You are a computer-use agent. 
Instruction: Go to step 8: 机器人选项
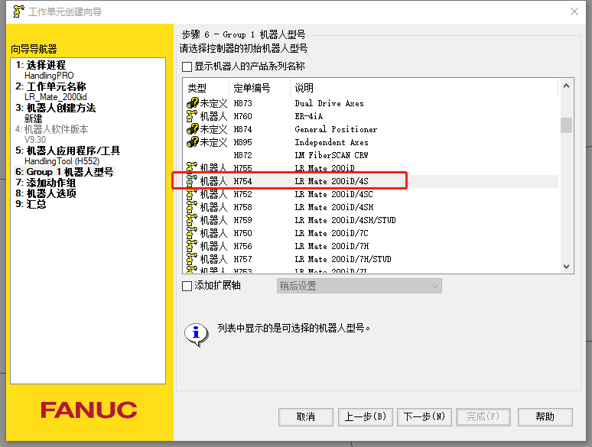tap(46, 193)
